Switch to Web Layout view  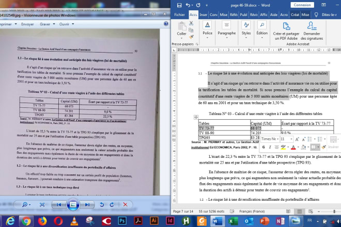pos(311,212)
